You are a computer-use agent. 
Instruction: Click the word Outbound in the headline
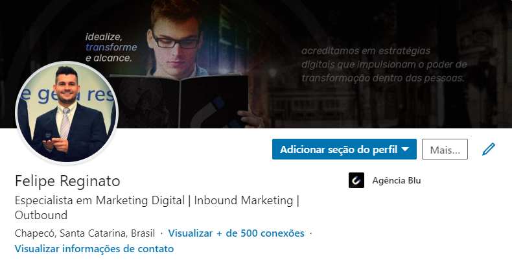41,215
